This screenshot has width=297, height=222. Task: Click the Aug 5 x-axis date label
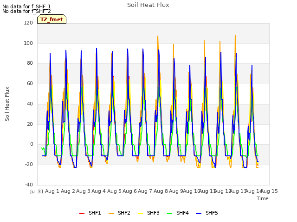coord(114,191)
